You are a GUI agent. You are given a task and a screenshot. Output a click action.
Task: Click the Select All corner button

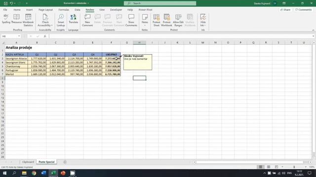point(3,43)
